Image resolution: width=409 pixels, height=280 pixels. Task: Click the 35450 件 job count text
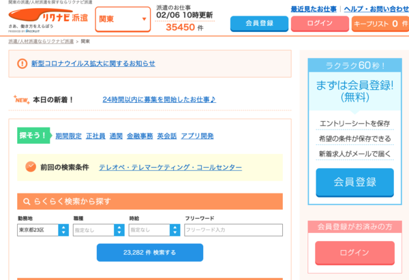point(185,27)
